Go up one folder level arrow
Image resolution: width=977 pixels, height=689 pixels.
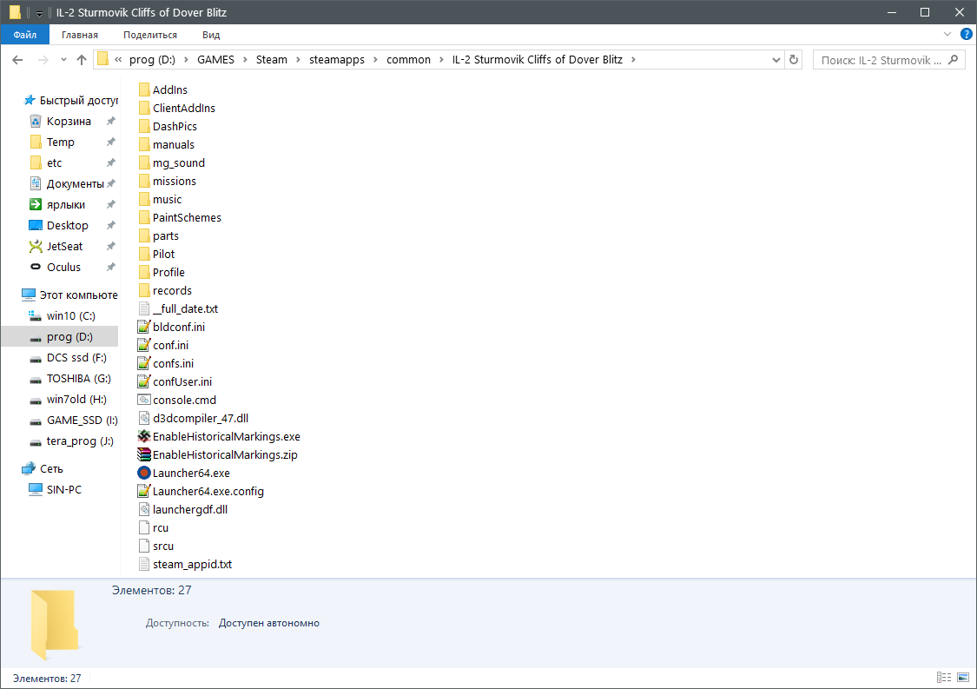coord(82,60)
